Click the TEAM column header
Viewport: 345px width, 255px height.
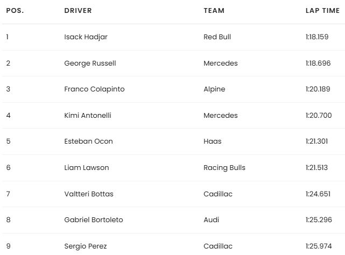[x=214, y=11]
